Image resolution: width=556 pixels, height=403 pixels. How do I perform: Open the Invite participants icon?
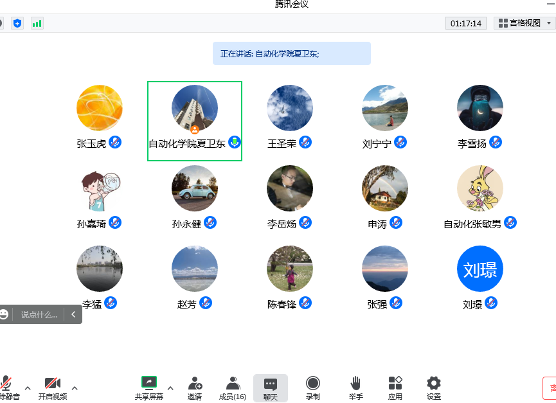tap(194, 387)
